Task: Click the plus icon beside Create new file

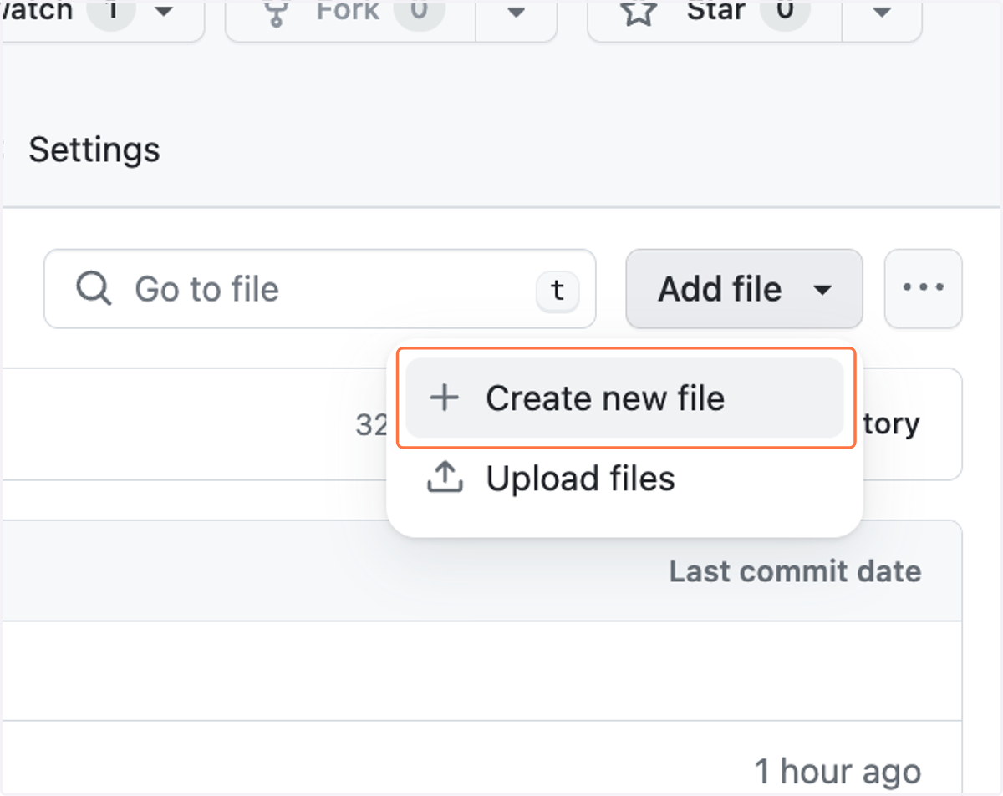Action: click(445, 398)
